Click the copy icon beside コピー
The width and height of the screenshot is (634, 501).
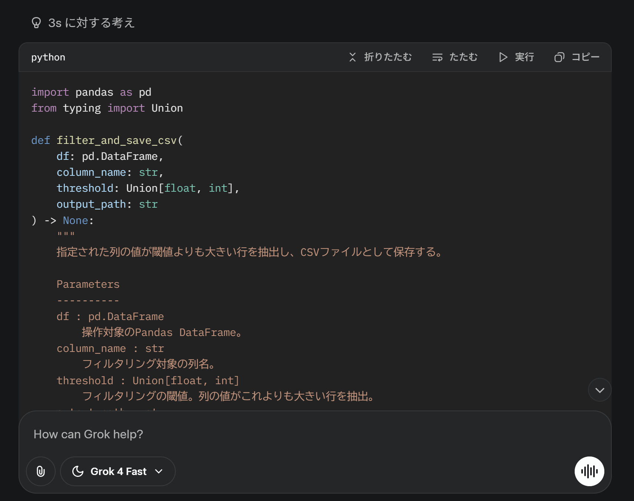coord(559,57)
